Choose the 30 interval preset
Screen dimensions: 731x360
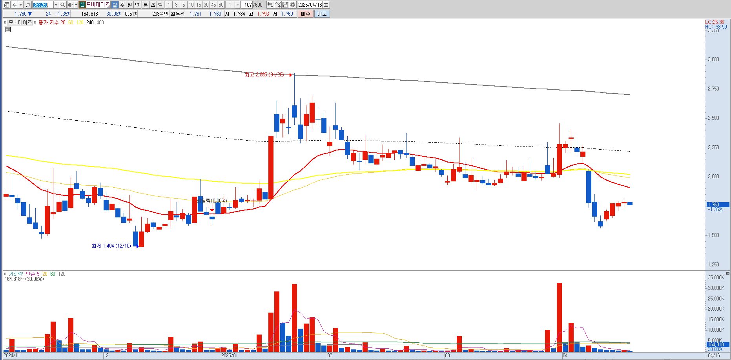point(206,5)
